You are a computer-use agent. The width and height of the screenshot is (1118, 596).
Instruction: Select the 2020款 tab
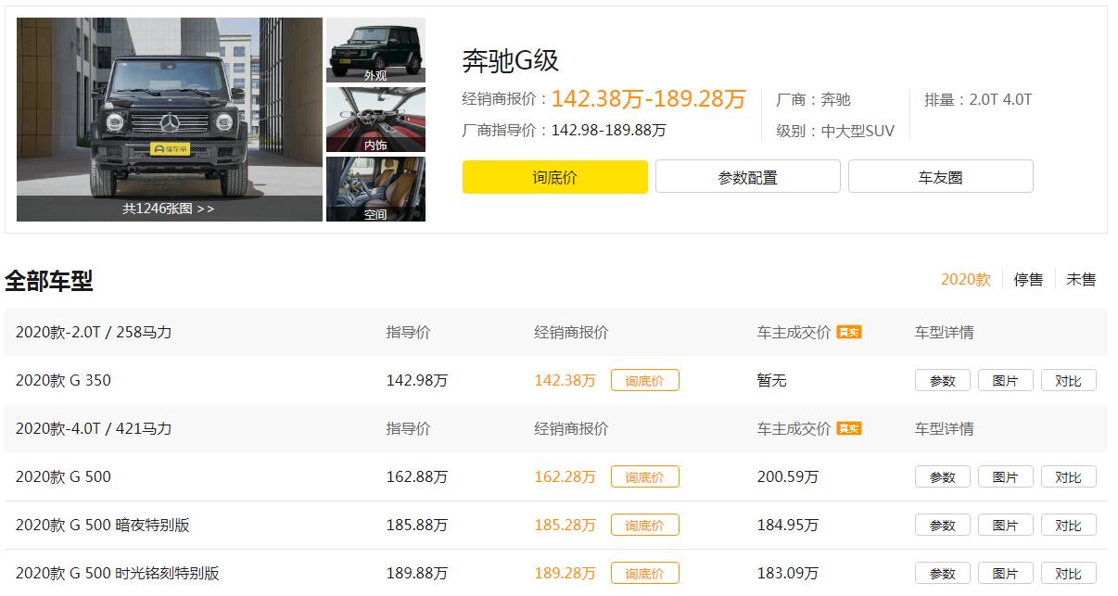click(966, 279)
